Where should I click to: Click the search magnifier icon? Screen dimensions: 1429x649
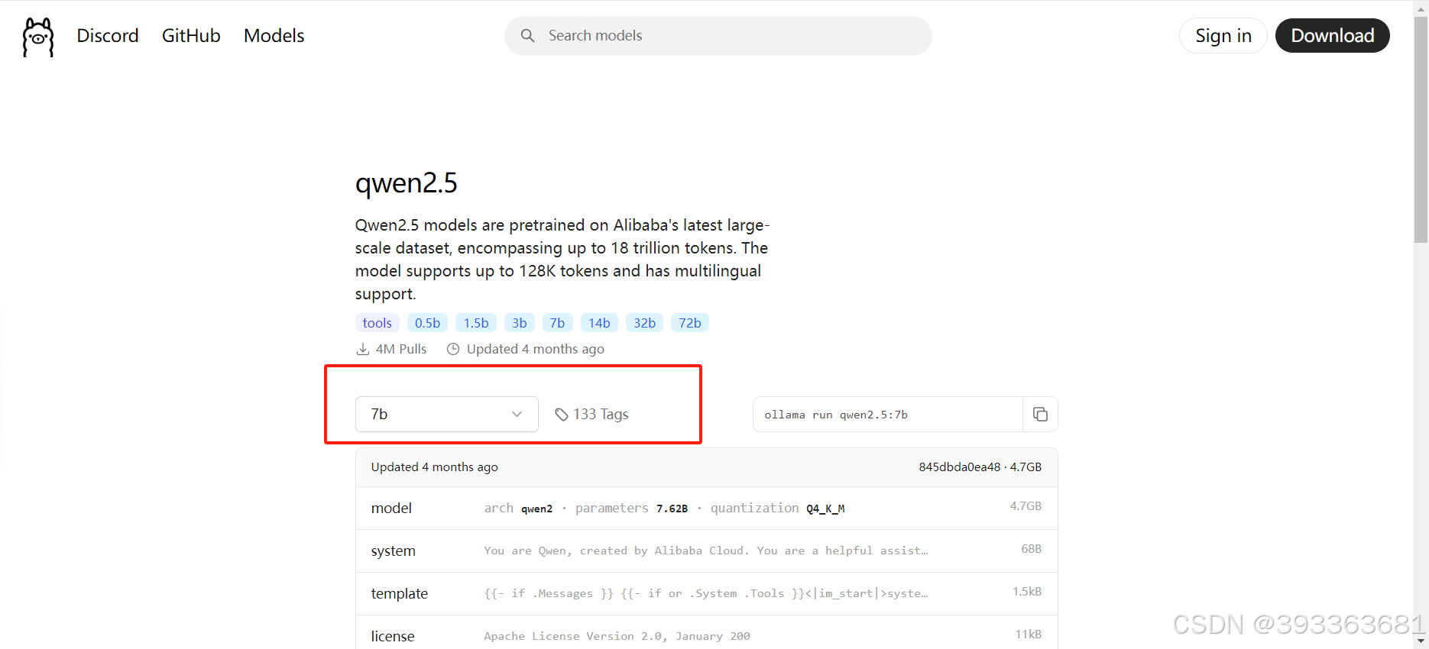click(527, 36)
